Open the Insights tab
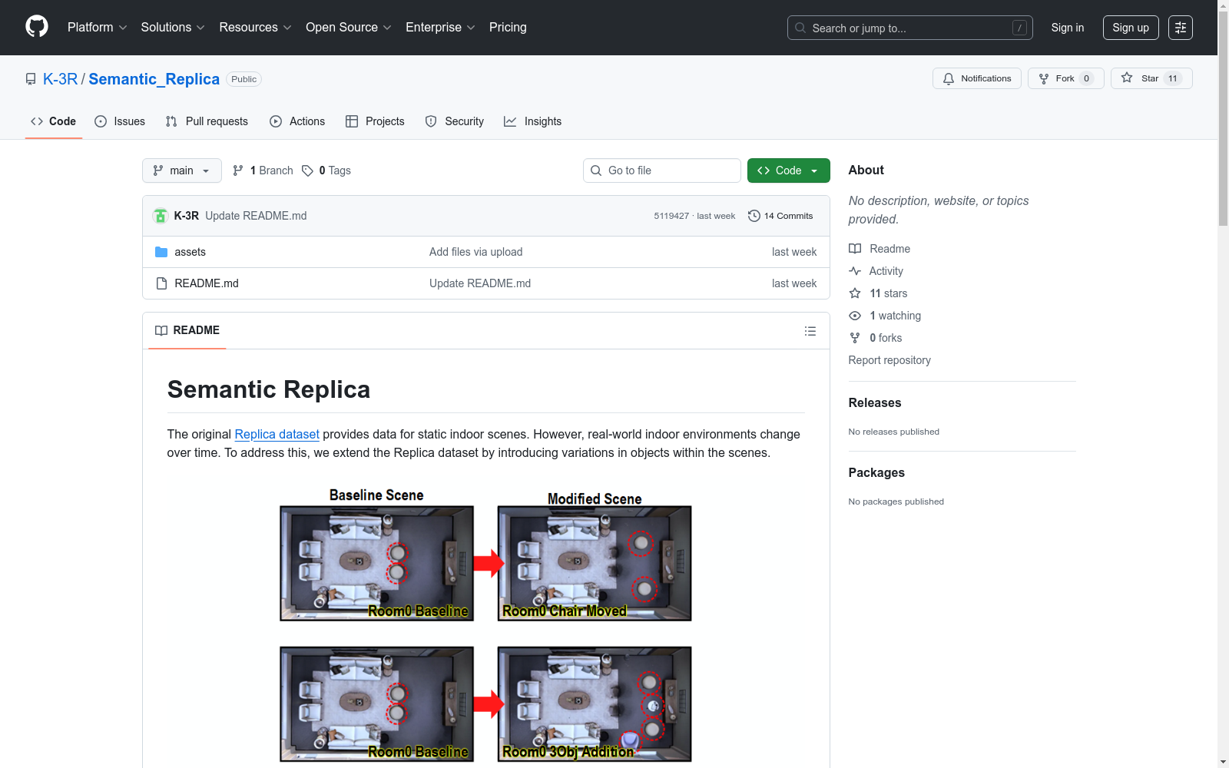This screenshot has width=1229, height=768. pyautogui.click(x=533, y=121)
